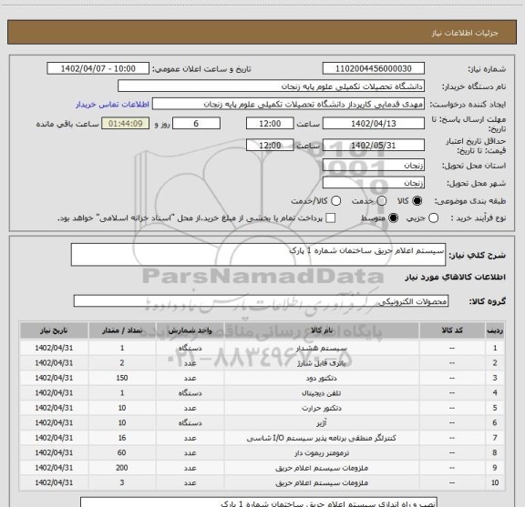Click the شماره نیاز field 1102004456000030
Screen dimensions: 525x507
point(374,68)
